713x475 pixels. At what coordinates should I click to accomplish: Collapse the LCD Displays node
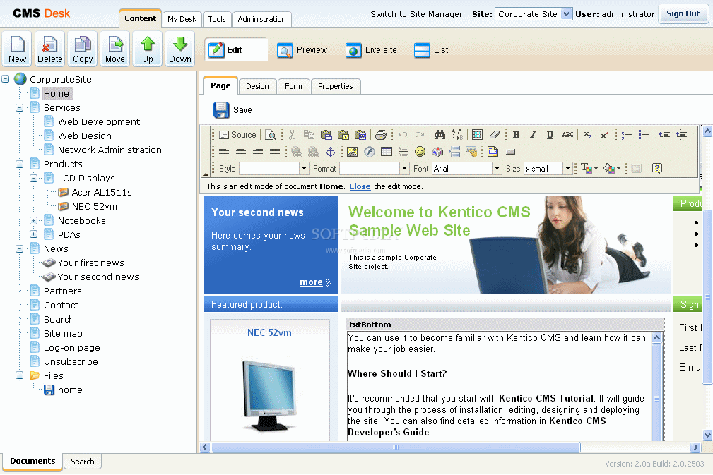[x=34, y=179]
